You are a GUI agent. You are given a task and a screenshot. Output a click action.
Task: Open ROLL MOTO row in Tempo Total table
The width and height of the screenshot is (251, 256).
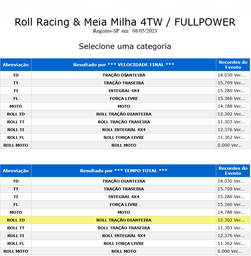point(124,251)
